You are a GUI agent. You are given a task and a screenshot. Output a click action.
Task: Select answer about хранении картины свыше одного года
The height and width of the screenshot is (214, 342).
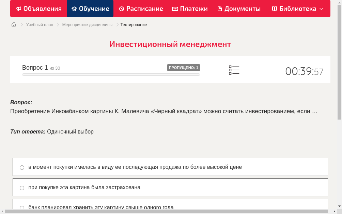(22, 208)
